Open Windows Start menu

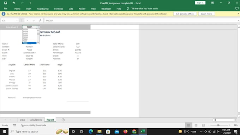[4, 131]
